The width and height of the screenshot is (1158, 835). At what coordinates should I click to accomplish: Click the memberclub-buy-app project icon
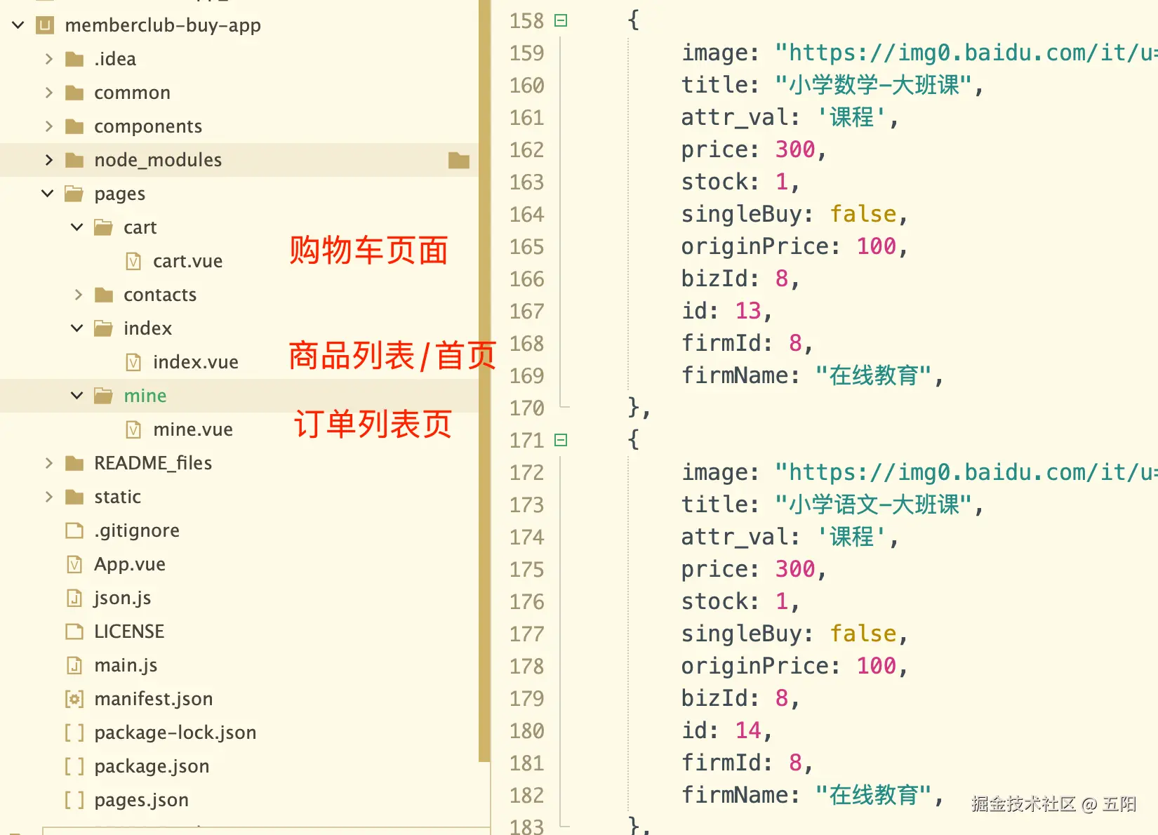[x=45, y=25]
